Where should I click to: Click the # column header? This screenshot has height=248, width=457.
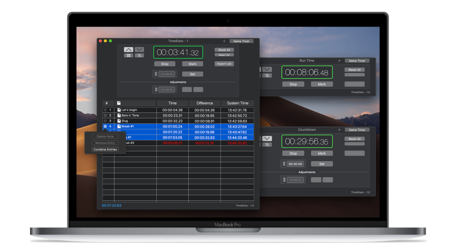(107, 103)
